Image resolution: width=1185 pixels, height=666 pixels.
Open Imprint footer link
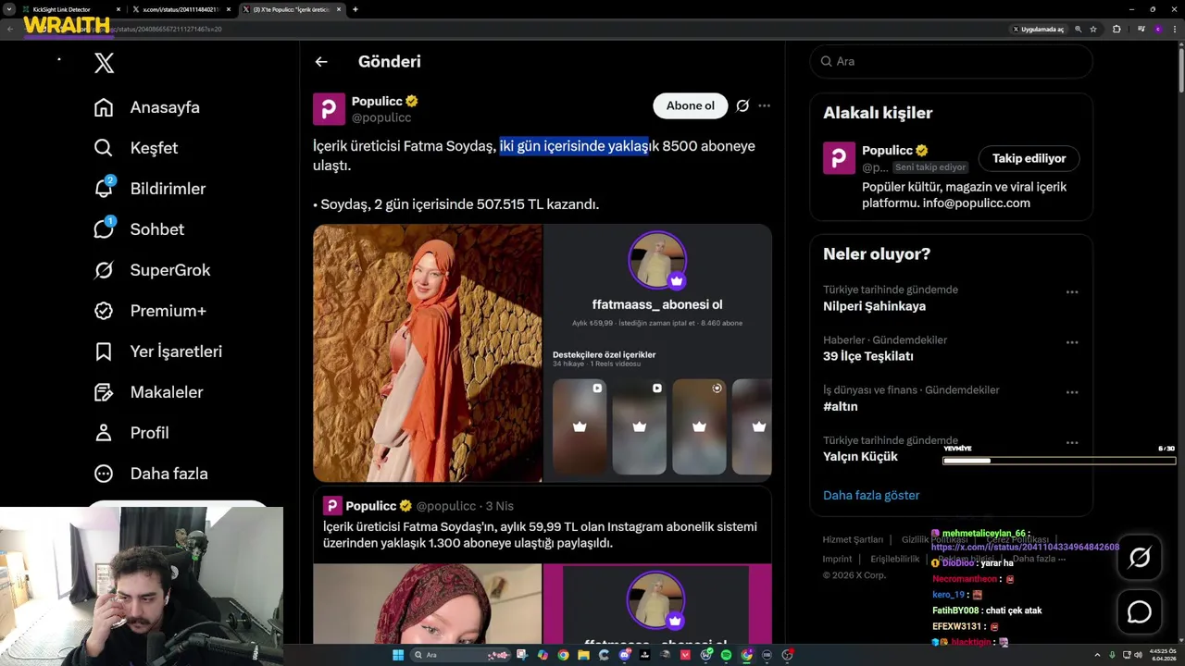[x=837, y=559]
